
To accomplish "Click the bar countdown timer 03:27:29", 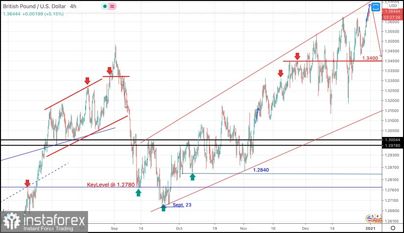I will pyautogui.click(x=393, y=18).
